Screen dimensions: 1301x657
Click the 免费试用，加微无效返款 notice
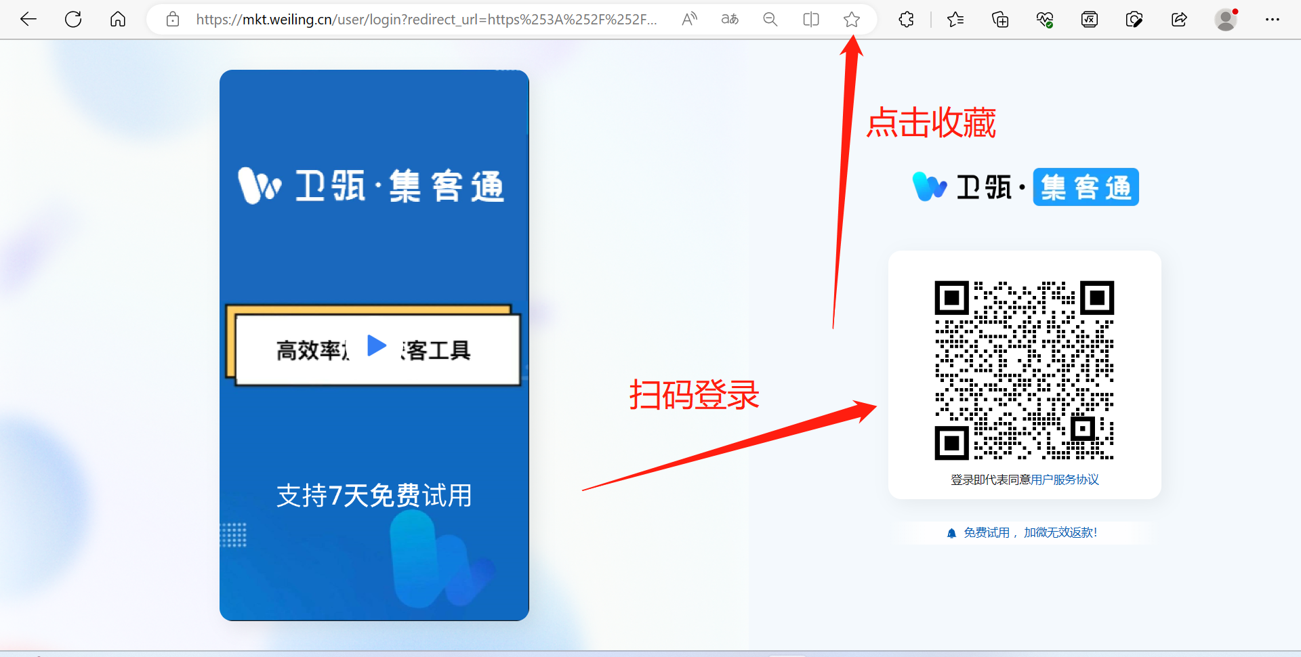[1030, 532]
